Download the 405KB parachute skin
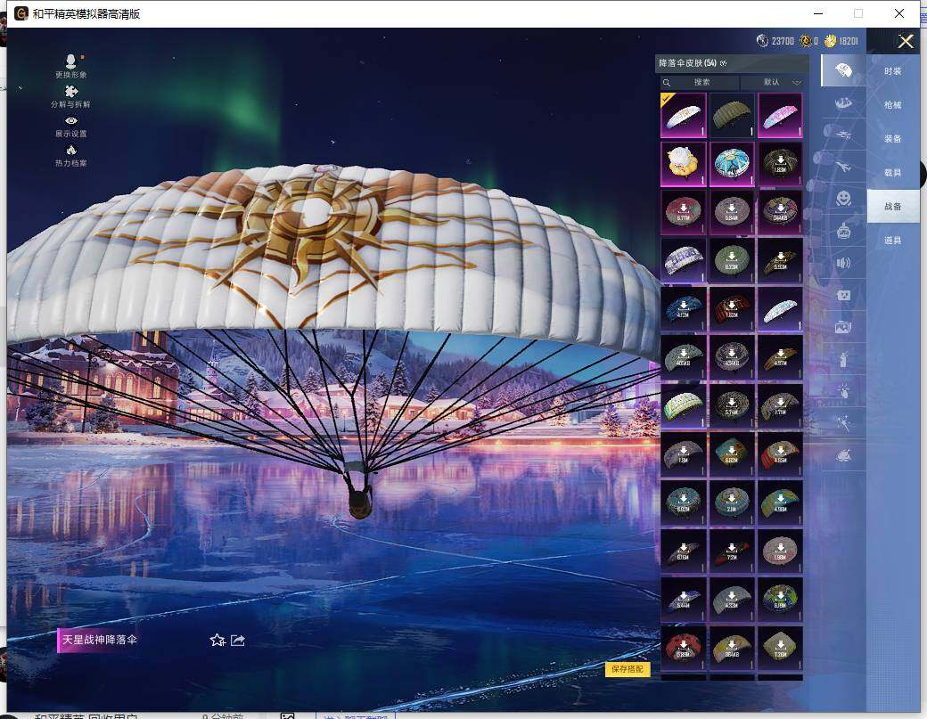The width and height of the screenshot is (927, 719). tap(684, 357)
